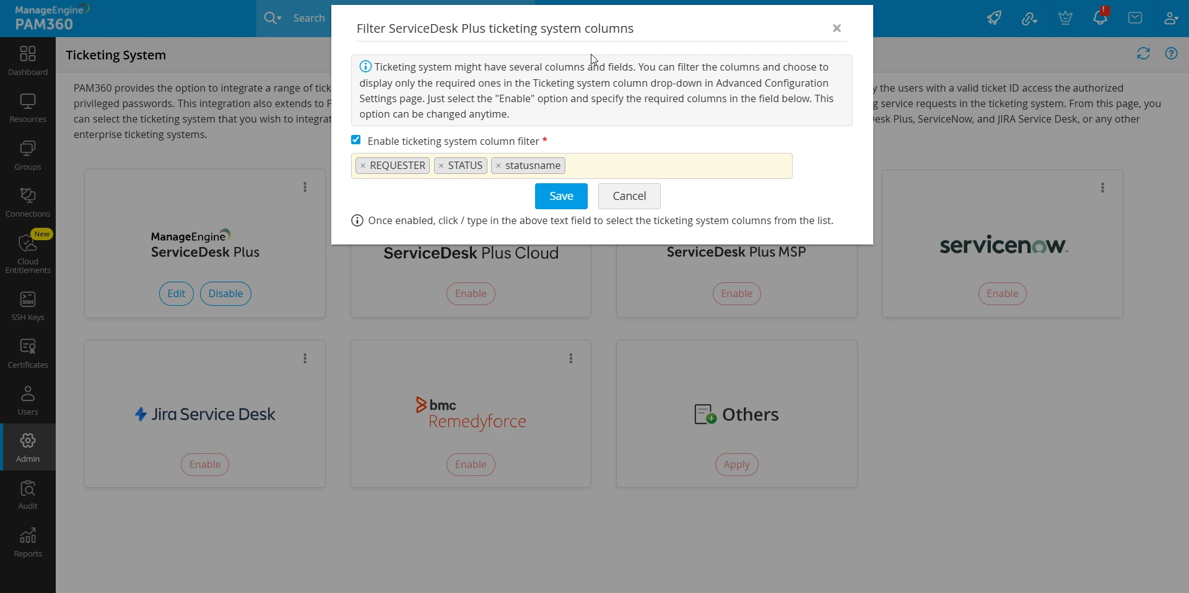Open the notifications bell icon
The width and height of the screenshot is (1189, 593).
tap(1101, 17)
